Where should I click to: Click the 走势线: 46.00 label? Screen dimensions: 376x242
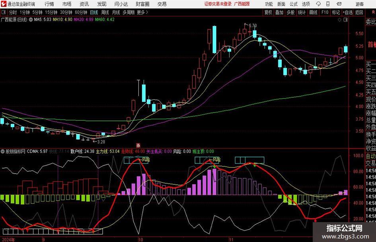(133, 151)
